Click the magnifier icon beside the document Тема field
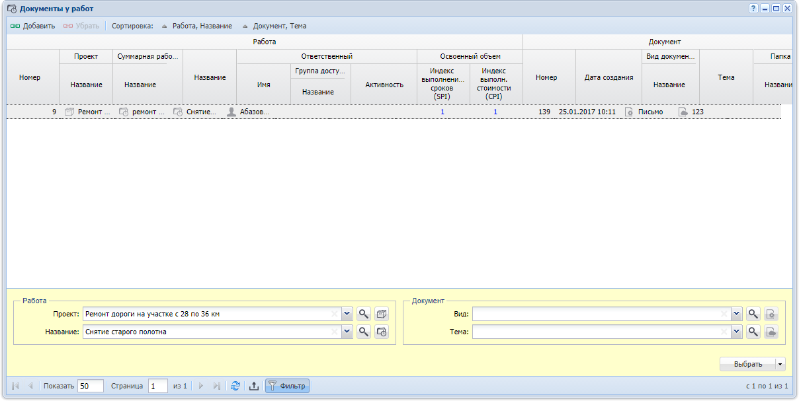Viewport: 799px width, 401px height. pyautogui.click(x=753, y=332)
